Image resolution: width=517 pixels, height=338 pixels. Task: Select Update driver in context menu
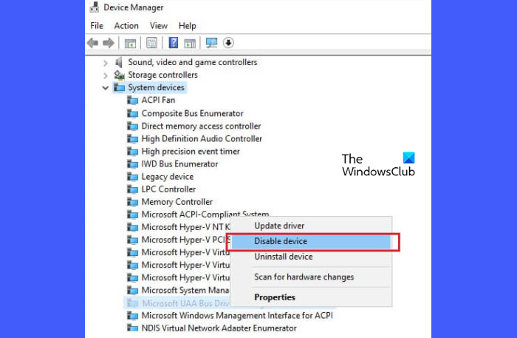coord(279,226)
